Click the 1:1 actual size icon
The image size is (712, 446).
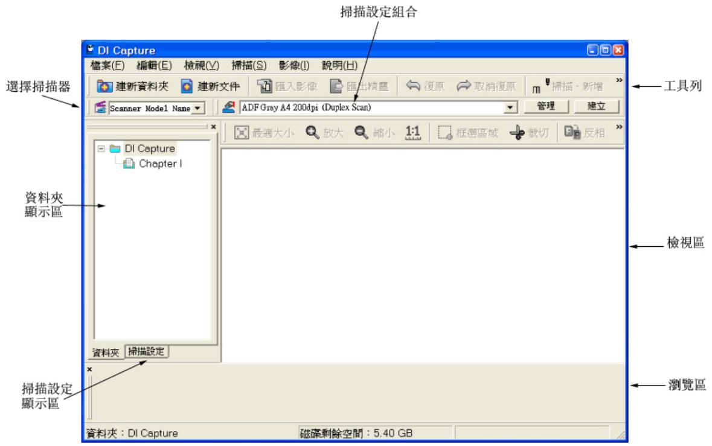point(412,133)
